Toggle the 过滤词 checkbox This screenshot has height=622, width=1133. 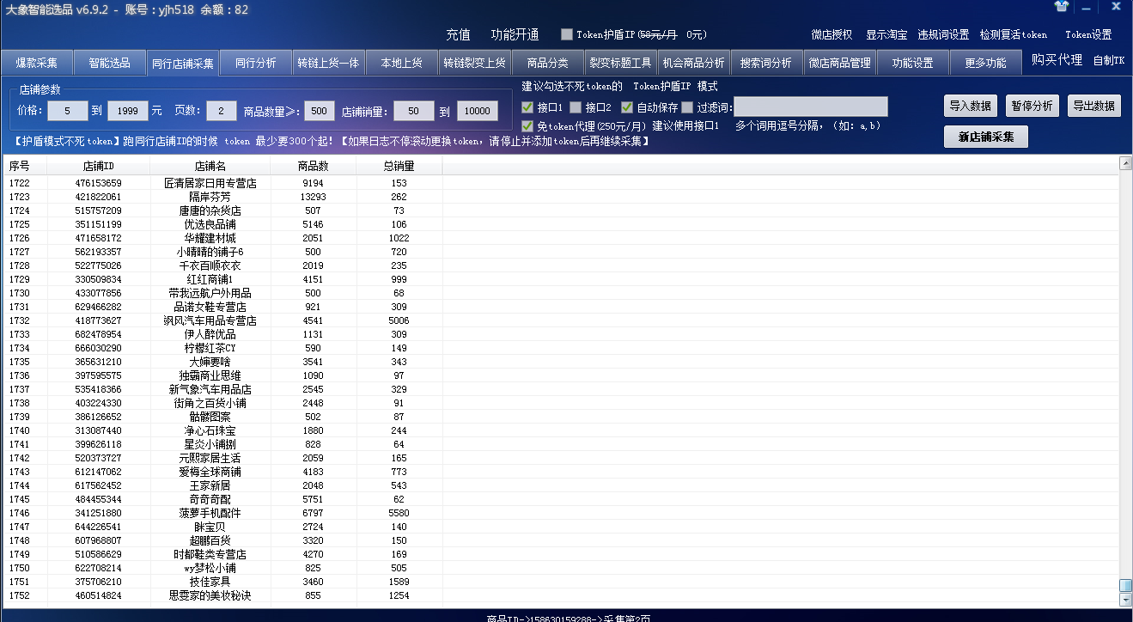coord(687,107)
